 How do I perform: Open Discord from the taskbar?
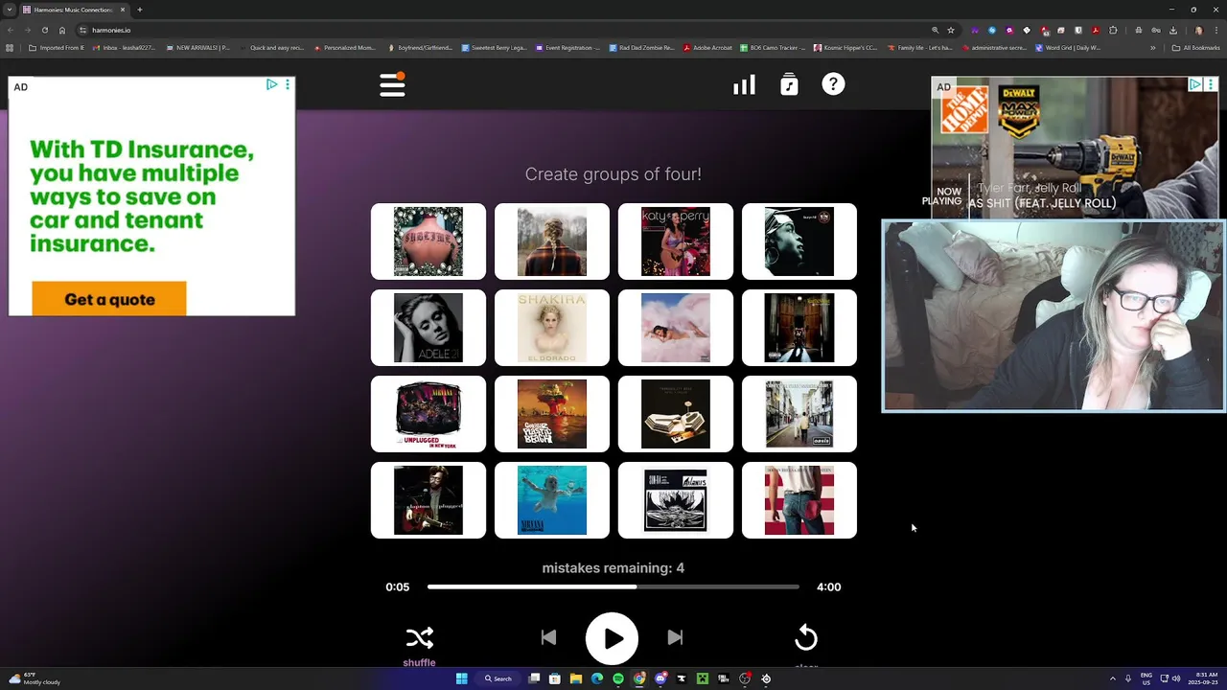tap(660, 678)
